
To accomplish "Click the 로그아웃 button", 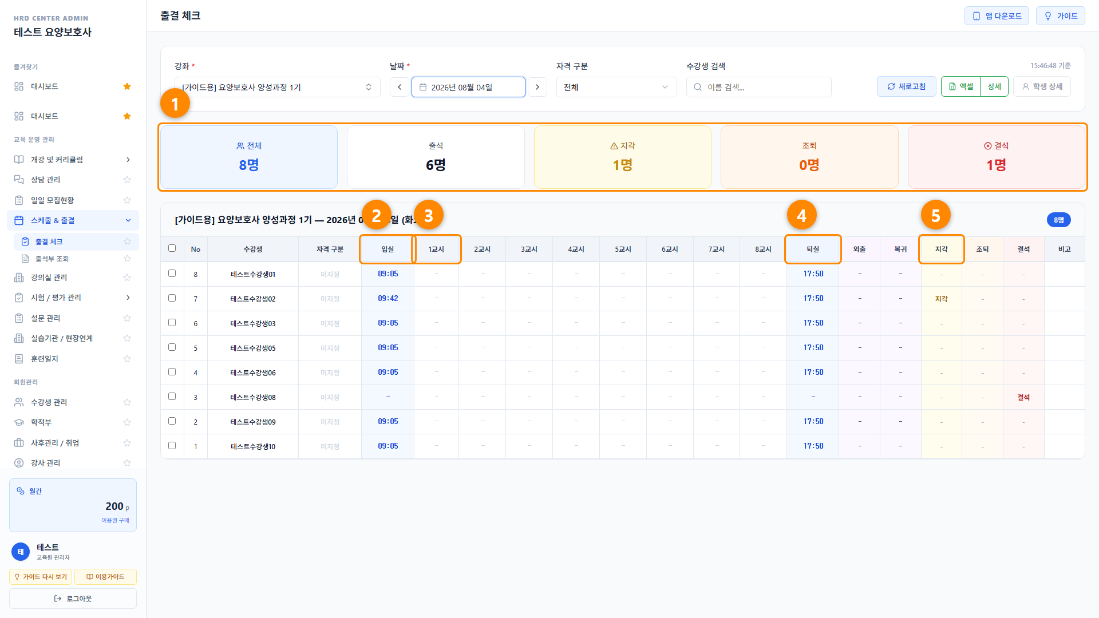I will click(x=73, y=599).
